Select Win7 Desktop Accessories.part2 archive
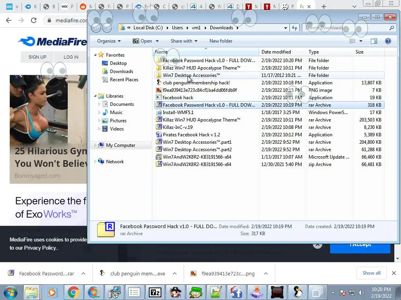401x300 pixels. pos(269,150)
